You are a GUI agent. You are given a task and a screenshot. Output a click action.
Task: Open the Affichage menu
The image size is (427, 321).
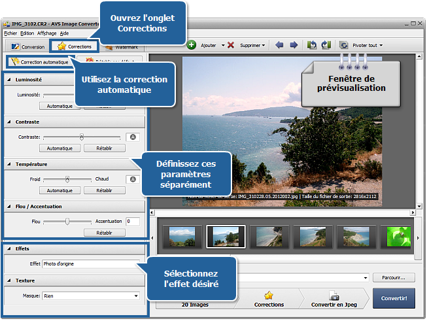(46, 33)
